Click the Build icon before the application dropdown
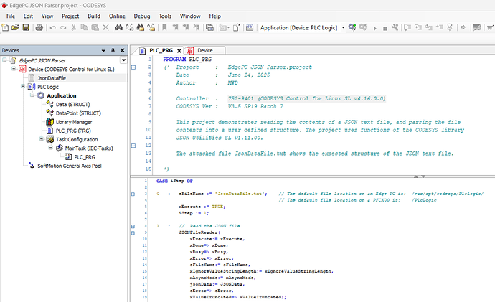This screenshot has width=495, height=302. click(x=250, y=27)
